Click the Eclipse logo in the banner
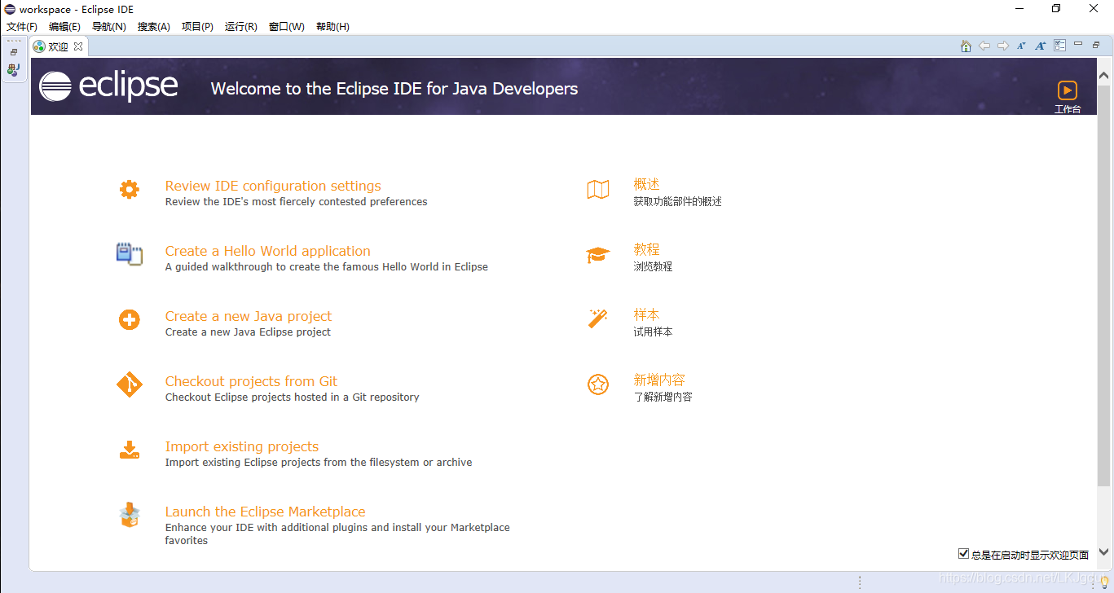The width and height of the screenshot is (1114, 593). (108, 86)
